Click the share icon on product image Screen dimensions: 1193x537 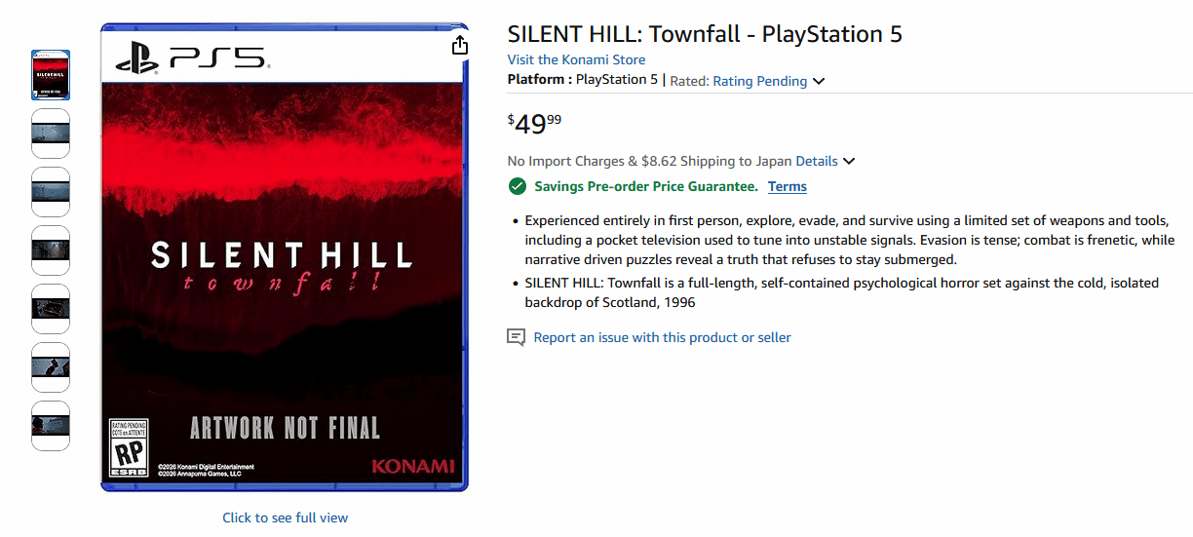pyautogui.click(x=460, y=46)
